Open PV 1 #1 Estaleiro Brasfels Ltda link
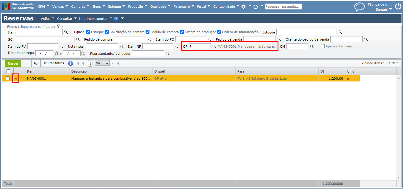Viewport: 403px width, 189px height. (262, 79)
